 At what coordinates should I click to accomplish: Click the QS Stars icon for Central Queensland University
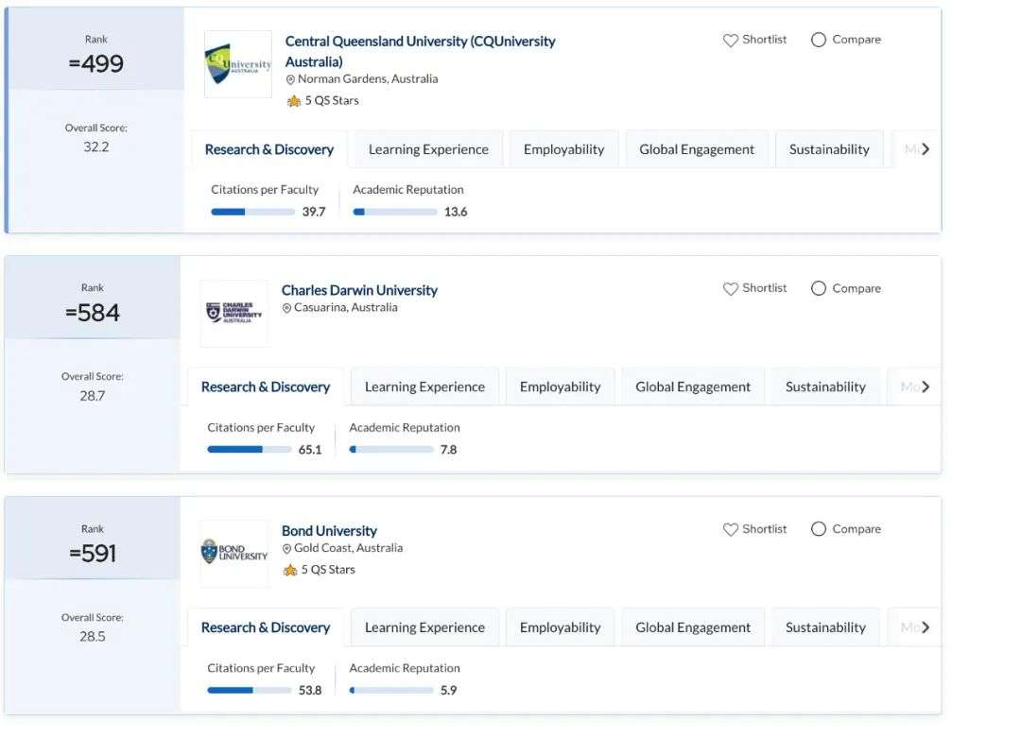click(x=294, y=101)
